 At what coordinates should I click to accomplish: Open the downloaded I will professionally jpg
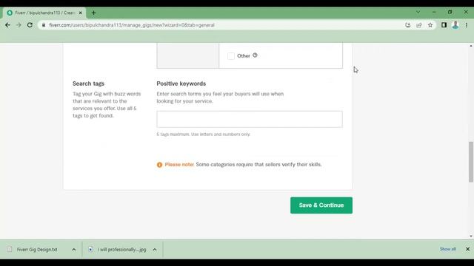(x=121, y=250)
